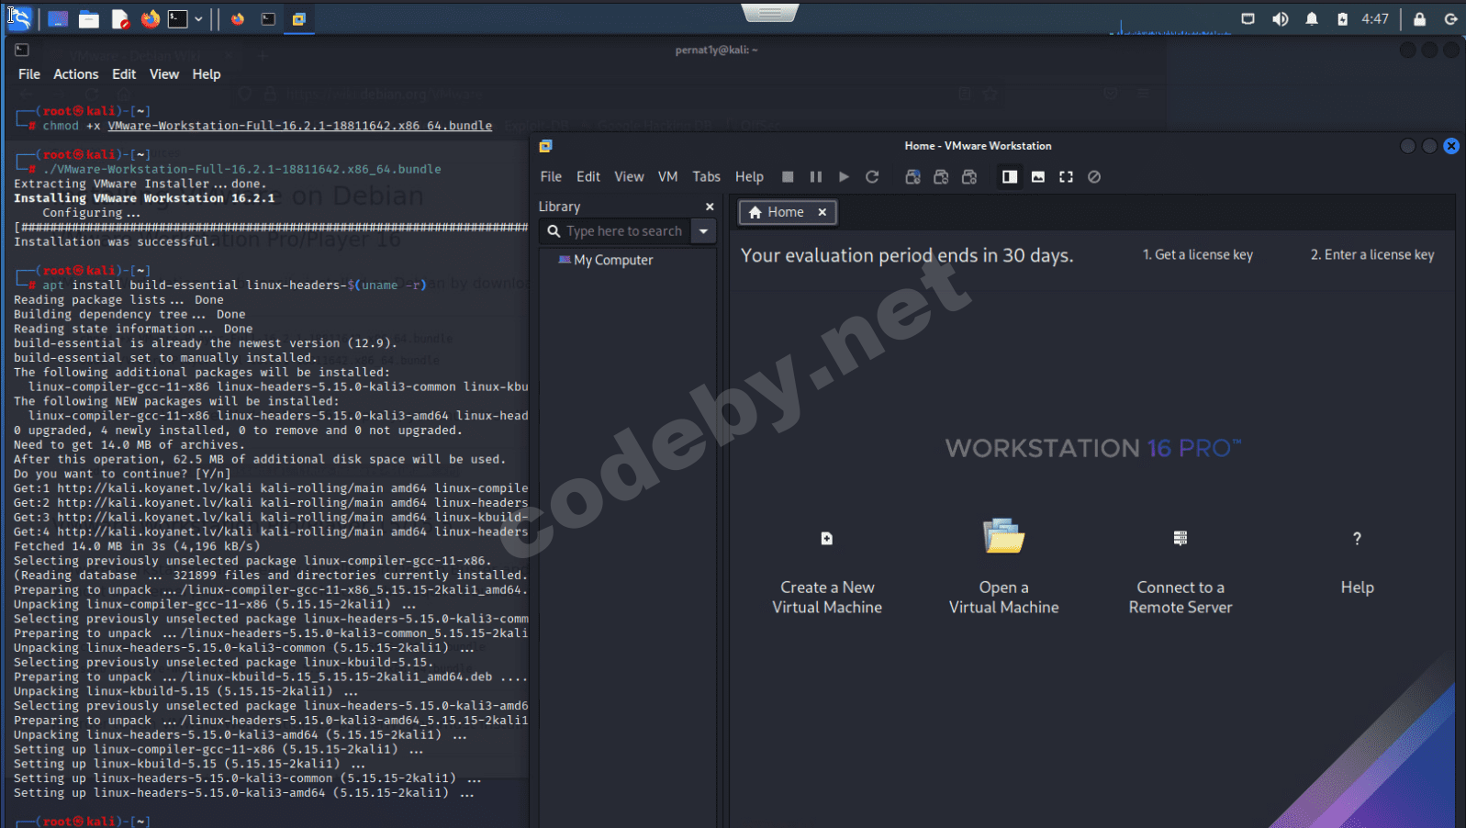The height and width of the screenshot is (828, 1466).
Task: Click the Enter a license key link
Action: tap(1371, 255)
